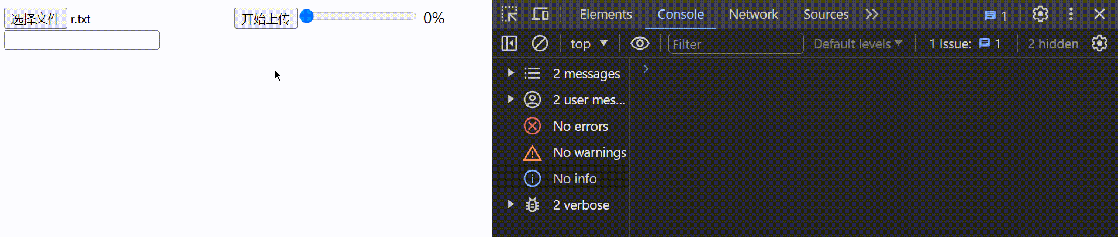Viewport: 1118px width, 237px height.
Task: Expand the 2 messages group
Action: tap(510, 73)
